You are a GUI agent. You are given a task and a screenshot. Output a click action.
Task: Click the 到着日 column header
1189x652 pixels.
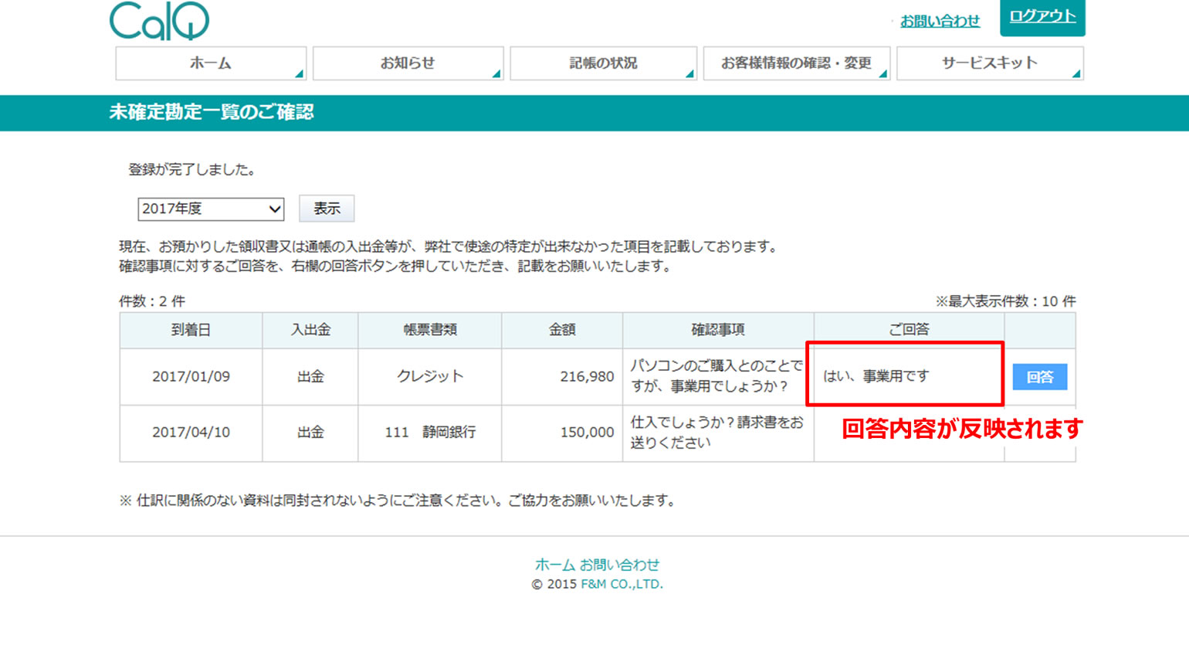click(x=191, y=330)
